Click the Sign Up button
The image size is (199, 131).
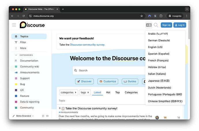click(166, 25)
